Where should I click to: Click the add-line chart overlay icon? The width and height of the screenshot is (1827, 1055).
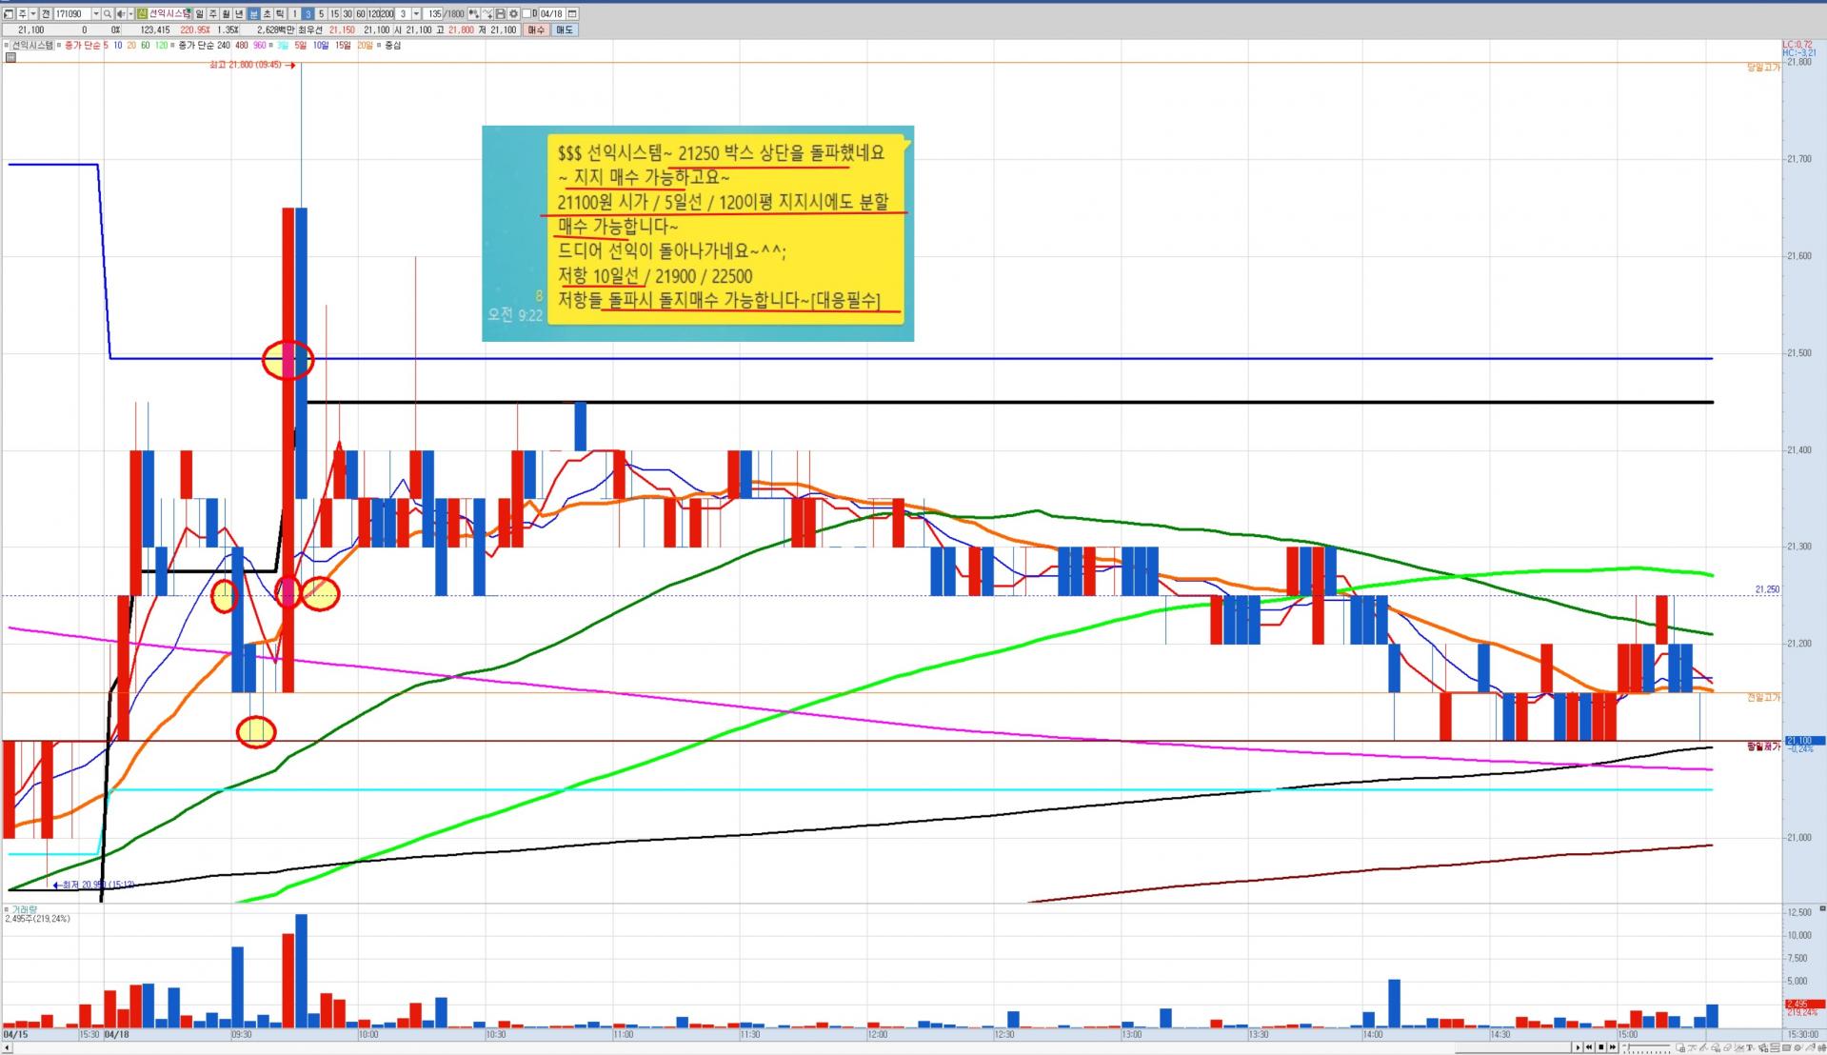[x=487, y=14]
